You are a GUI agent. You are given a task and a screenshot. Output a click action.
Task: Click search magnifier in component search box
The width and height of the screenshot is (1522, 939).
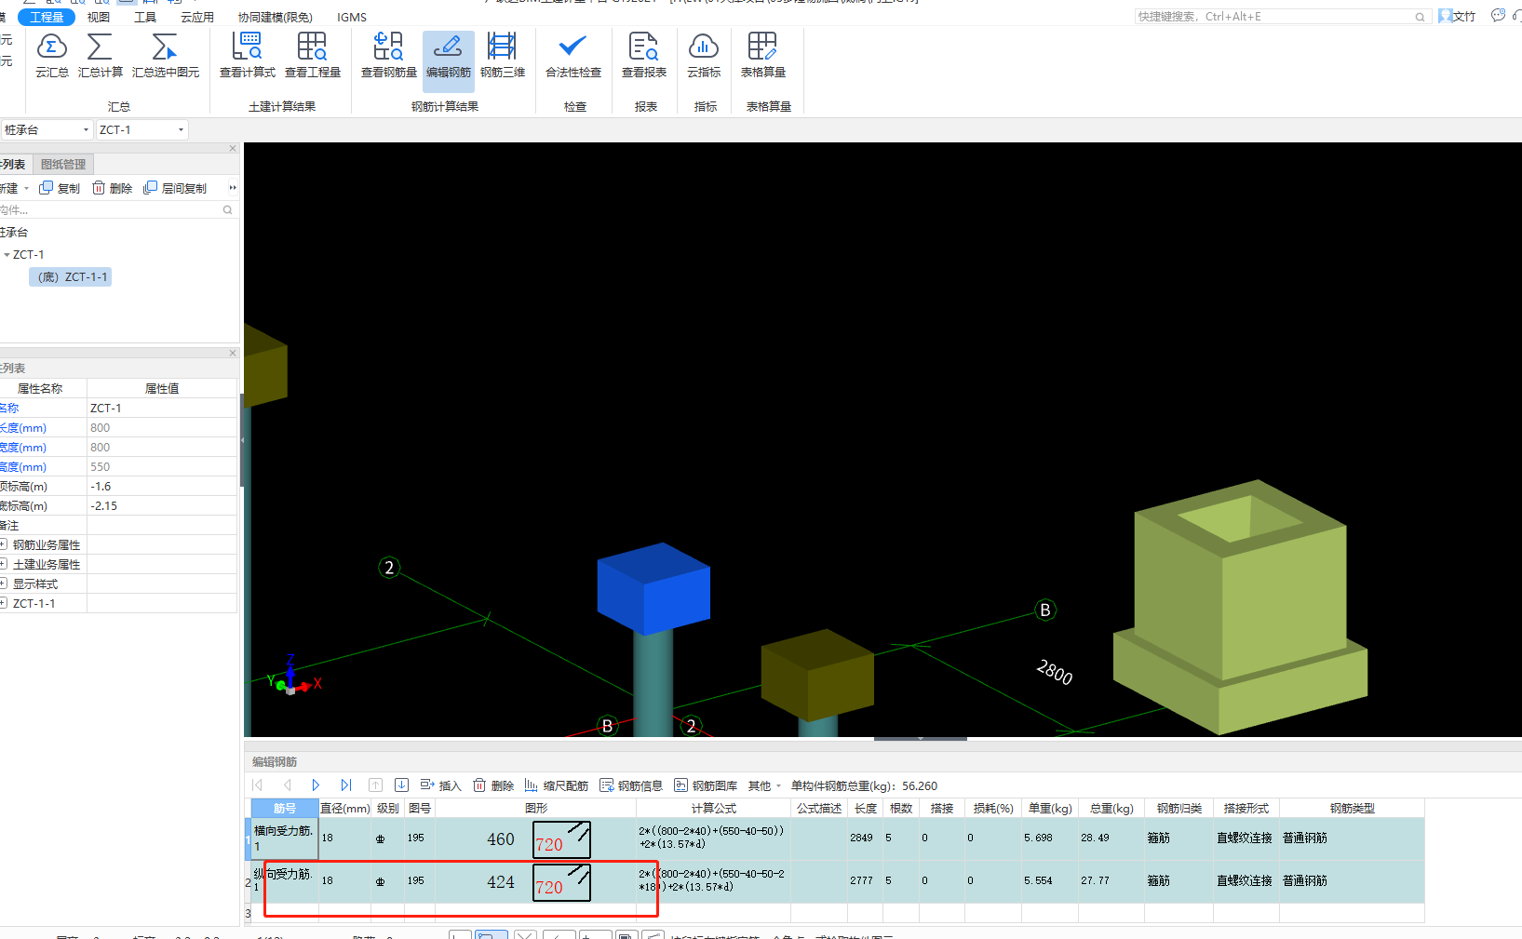tap(227, 210)
